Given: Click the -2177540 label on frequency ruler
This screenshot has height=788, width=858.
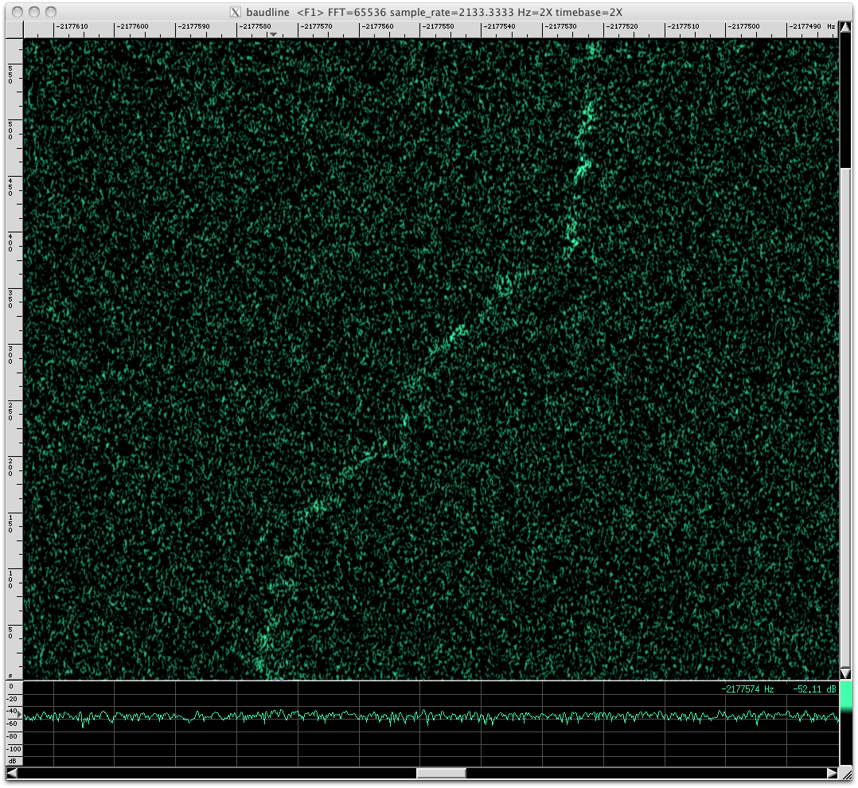Looking at the screenshot, I should pos(500,26).
